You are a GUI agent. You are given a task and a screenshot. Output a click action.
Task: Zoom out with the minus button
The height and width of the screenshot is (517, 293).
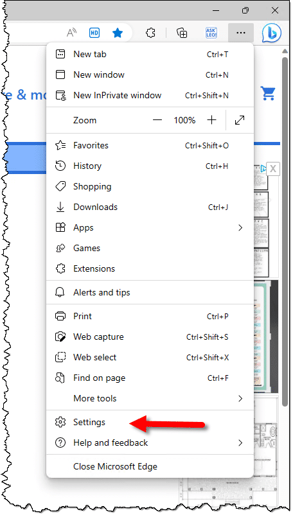coord(157,120)
